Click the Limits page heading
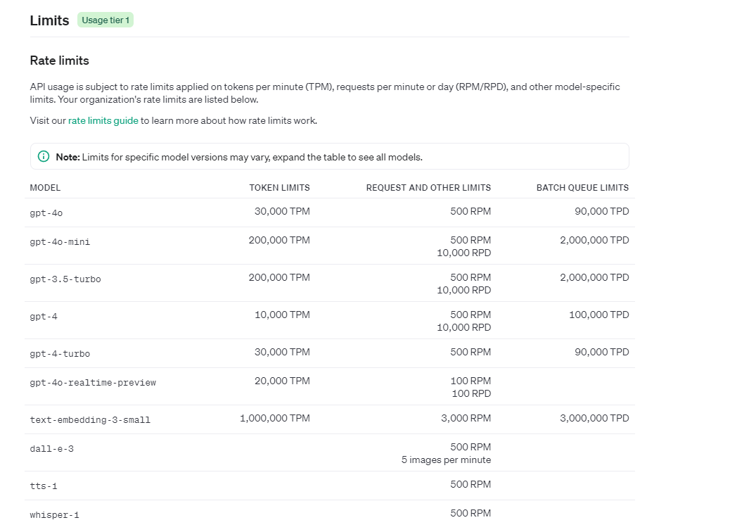This screenshot has width=730, height=532. [49, 21]
